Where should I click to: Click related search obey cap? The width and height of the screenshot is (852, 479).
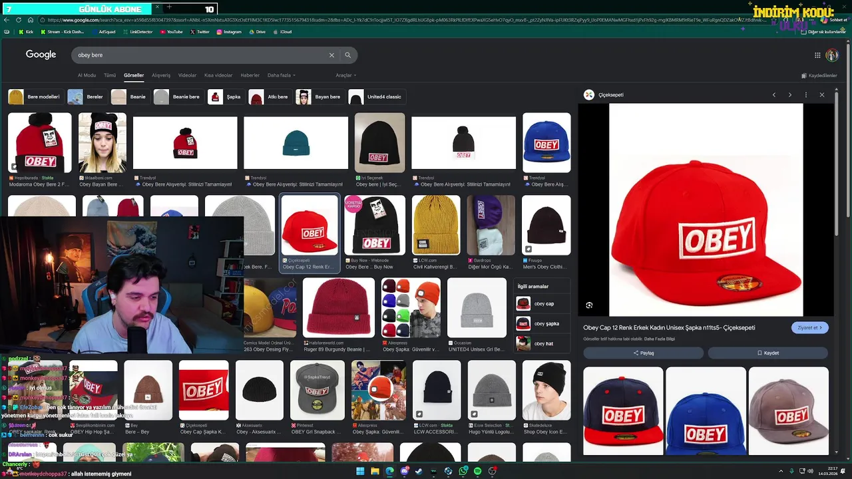(542, 304)
